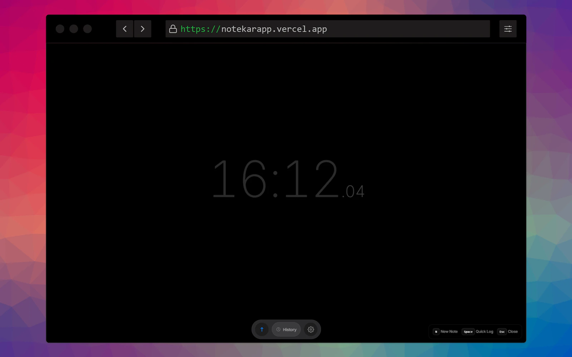Viewport: 572px width, 357px height.
Task: Click the .04 seconds text
Action: tap(353, 192)
